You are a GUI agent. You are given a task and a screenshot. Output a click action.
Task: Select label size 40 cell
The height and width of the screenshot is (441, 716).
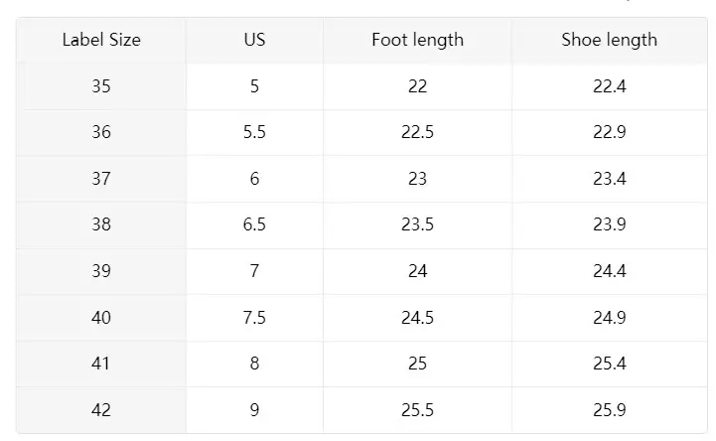point(101,317)
